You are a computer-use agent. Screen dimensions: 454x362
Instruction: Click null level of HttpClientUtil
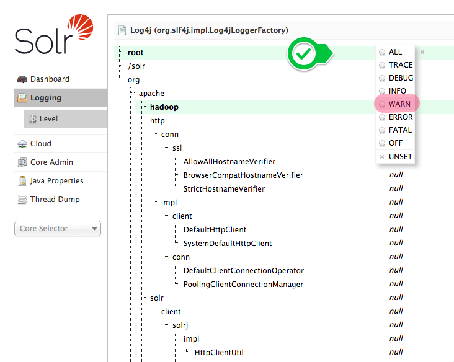[396, 352]
